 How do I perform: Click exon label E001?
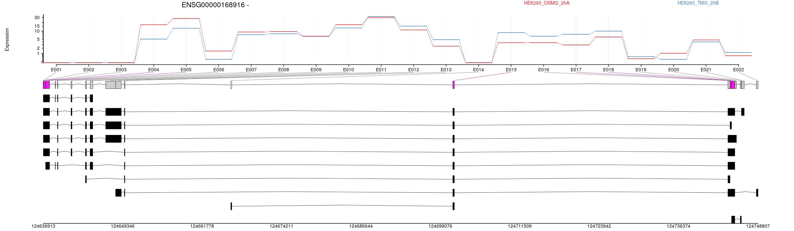56,70
